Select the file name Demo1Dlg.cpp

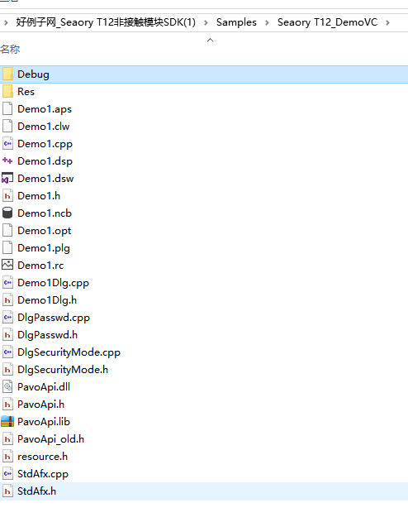(53, 283)
